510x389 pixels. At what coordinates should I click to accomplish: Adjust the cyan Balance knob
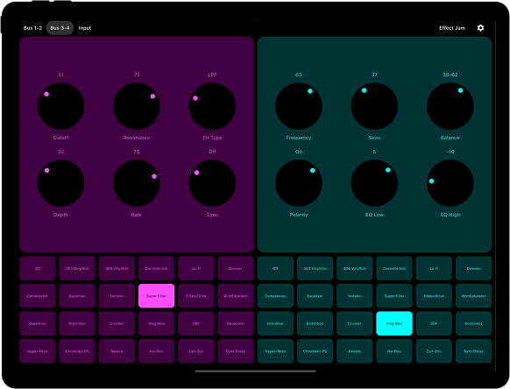(450, 106)
